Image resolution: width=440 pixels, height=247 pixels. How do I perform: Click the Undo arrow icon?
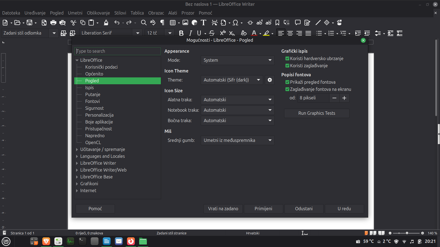pyautogui.click(x=117, y=23)
